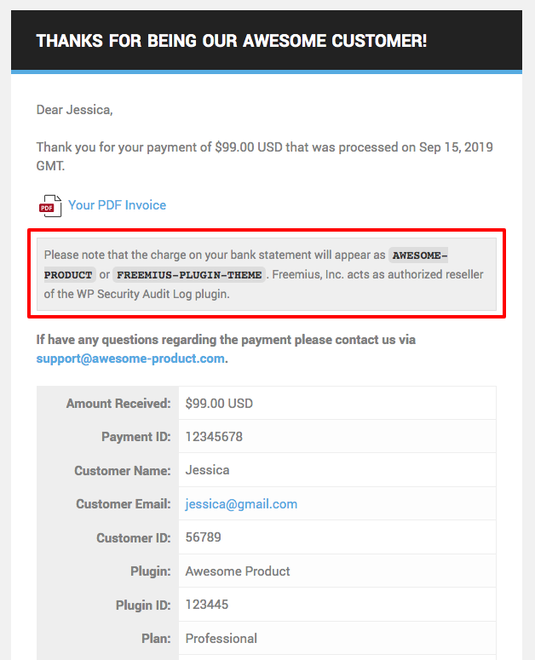Screen dimensions: 535x660
Task: Click the $99.00 USD Amount Received value
Action: tap(219, 404)
